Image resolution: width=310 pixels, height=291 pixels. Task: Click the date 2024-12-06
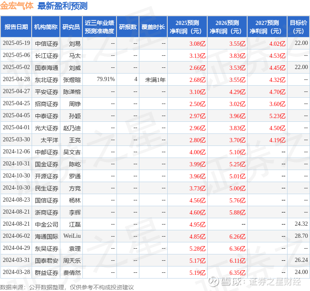(16, 151)
